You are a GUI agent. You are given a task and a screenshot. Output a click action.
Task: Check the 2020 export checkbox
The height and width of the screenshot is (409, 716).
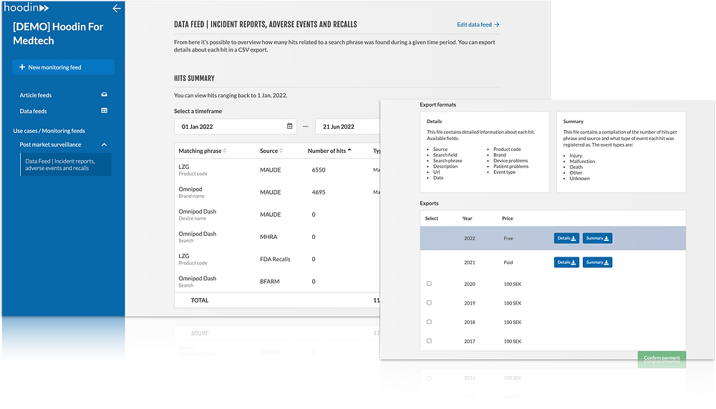(429, 284)
